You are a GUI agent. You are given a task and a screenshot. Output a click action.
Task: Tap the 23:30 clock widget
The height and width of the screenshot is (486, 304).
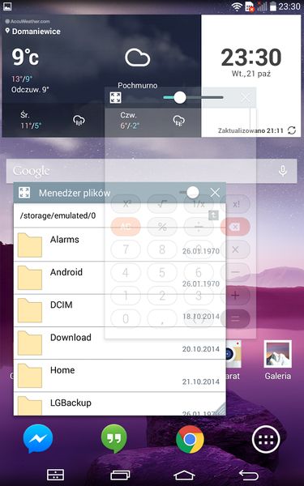[251, 58]
